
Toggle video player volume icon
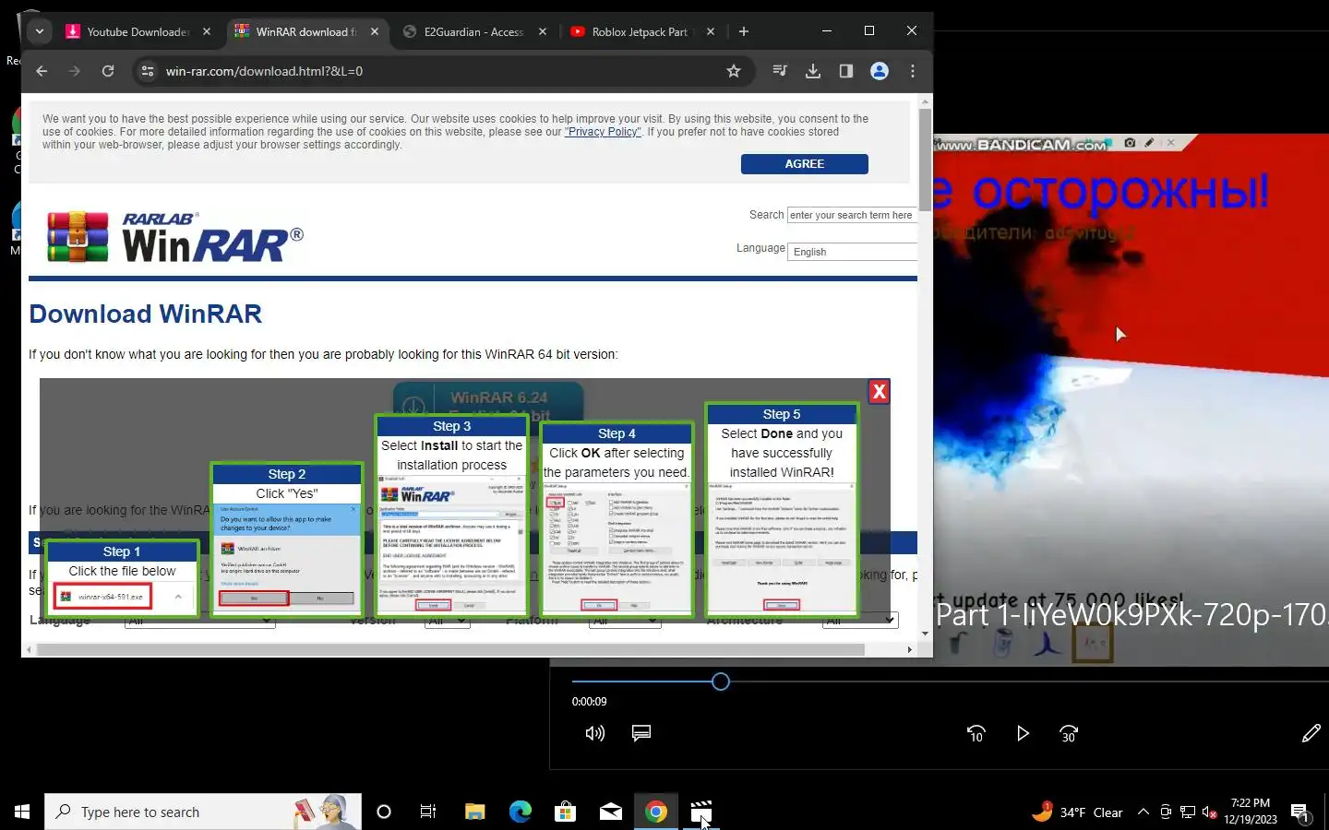tap(595, 733)
